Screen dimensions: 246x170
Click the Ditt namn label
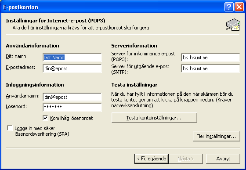pos(17,57)
